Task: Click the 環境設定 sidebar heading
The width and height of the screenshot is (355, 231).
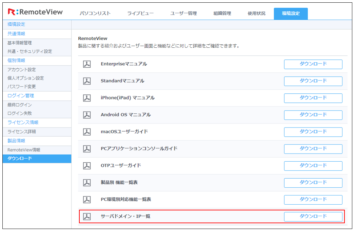Action: click(x=16, y=24)
